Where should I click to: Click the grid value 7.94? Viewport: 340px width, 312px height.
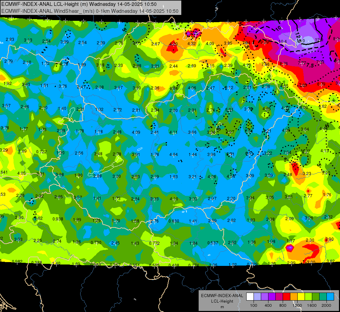click(246, 43)
